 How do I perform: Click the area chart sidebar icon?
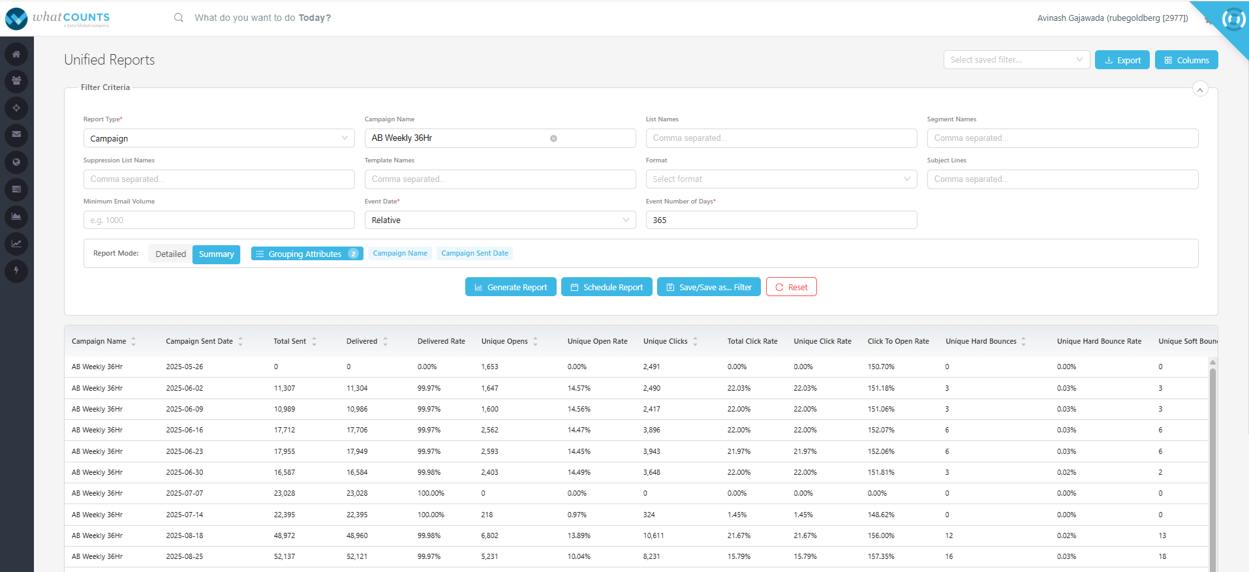pyautogui.click(x=16, y=216)
